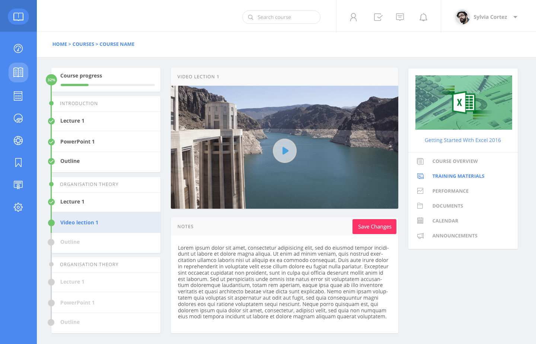The height and width of the screenshot is (344, 536).
Task: Open Getting Started With Excel 2016 link
Action: pyautogui.click(x=463, y=140)
